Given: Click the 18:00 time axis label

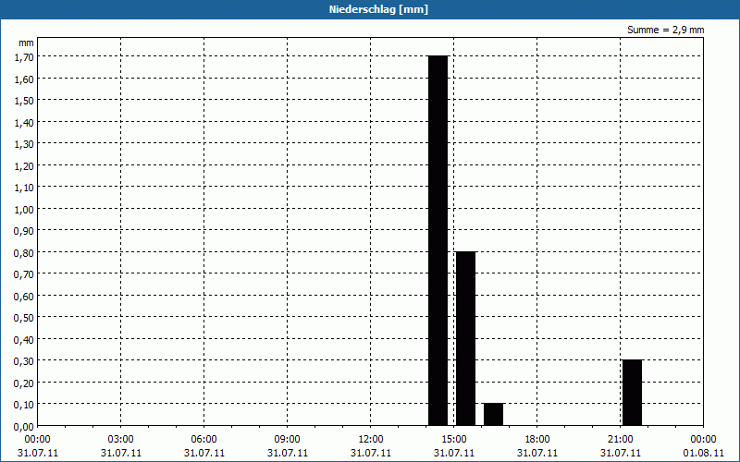Looking at the screenshot, I should pos(537,439).
